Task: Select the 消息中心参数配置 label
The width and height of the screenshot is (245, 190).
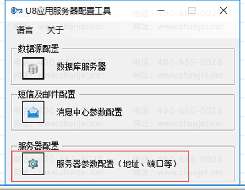Action: [x=89, y=112]
